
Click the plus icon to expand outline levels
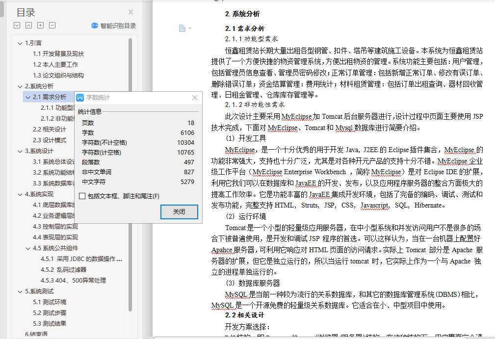pyautogui.click(x=40, y=25)
